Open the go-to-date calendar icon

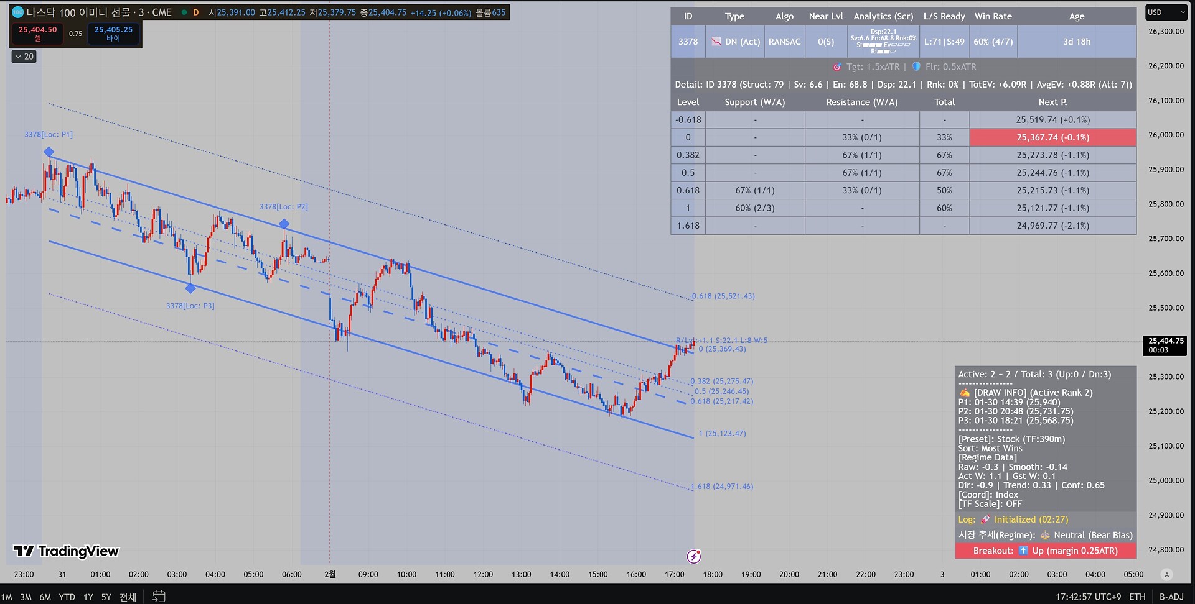coord(159,597)
